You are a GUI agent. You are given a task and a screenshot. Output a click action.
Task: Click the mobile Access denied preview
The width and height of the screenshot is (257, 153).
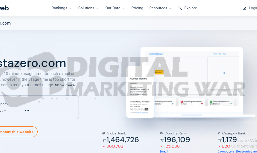click(140, 92)
